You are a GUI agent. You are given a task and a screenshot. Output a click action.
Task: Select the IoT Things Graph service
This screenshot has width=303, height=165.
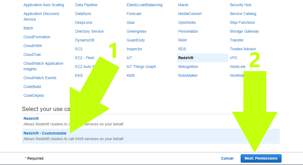pos(141,67)
